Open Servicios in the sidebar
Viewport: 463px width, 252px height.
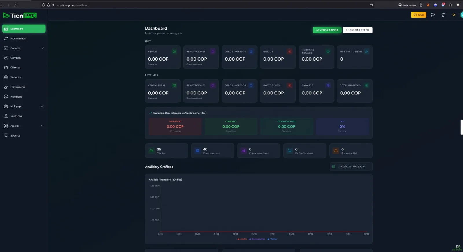tap(24, 77)
